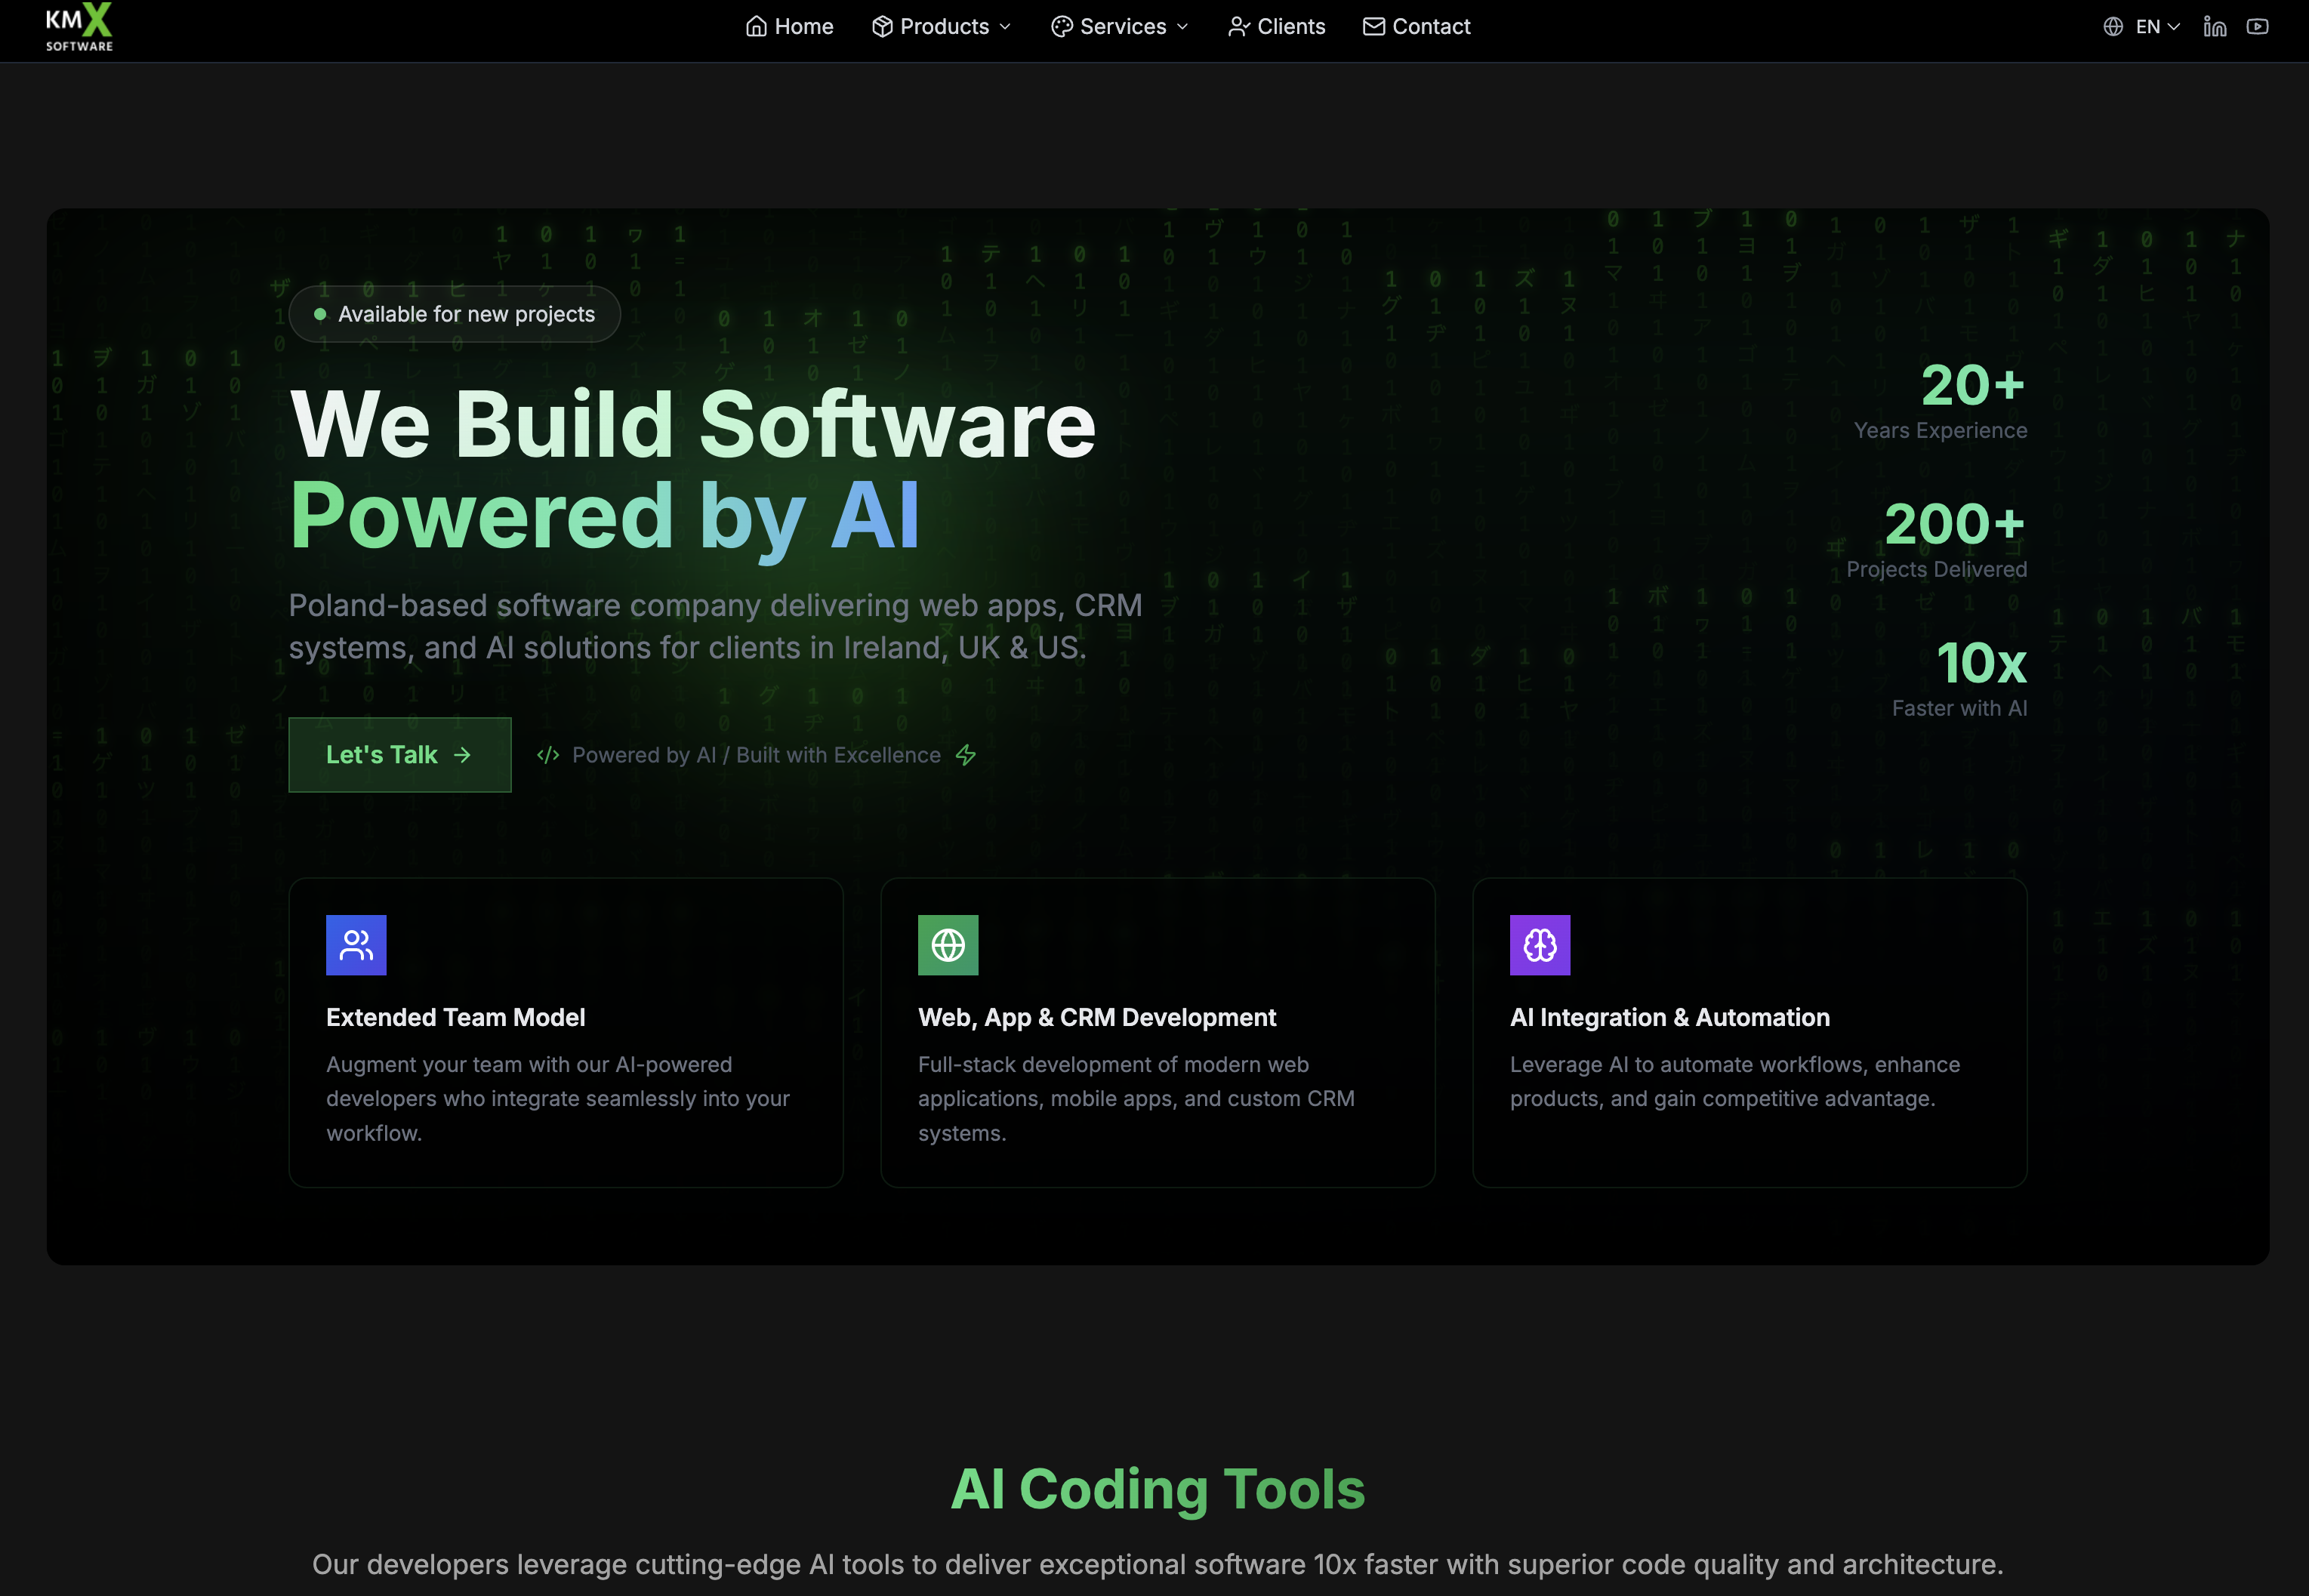Open the Products menu
This screenshot has width=2309, height=1596.
942,27
